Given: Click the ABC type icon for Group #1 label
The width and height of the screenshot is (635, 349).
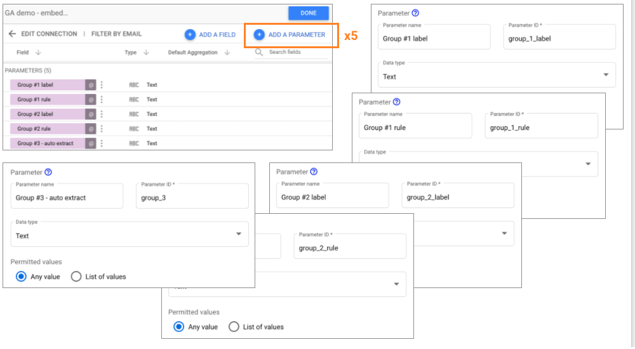Looking at the screenshot, I should point(133,85).
